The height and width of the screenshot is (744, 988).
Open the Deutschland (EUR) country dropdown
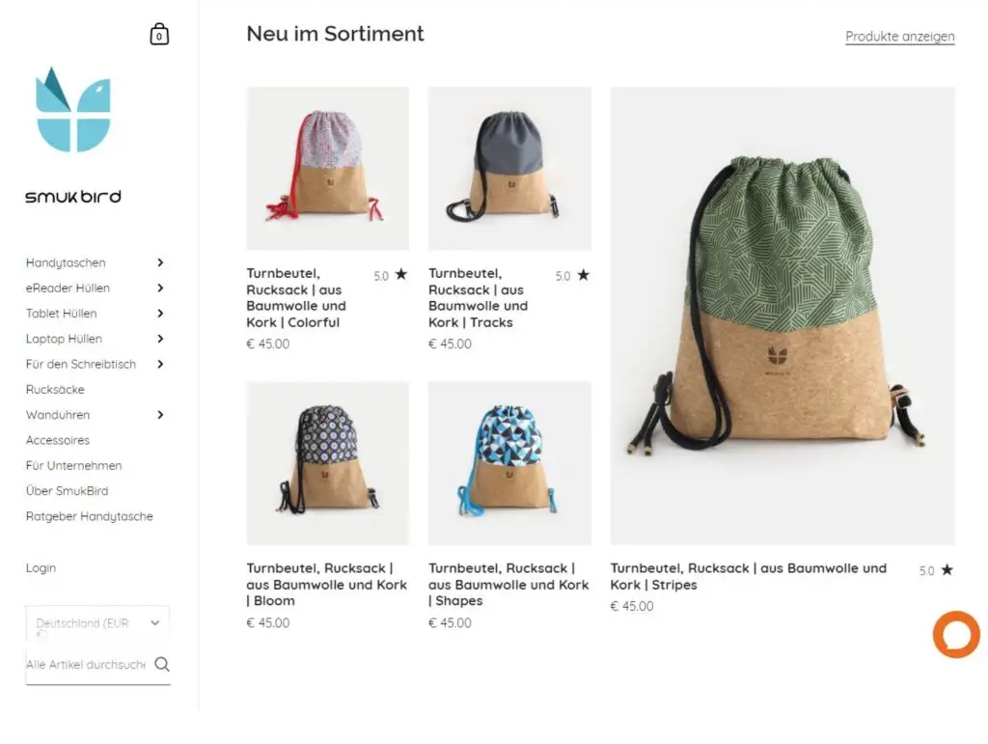97,623
